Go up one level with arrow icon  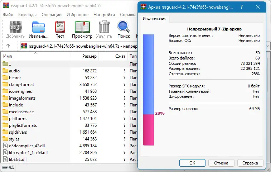click(x=8, y=46)
